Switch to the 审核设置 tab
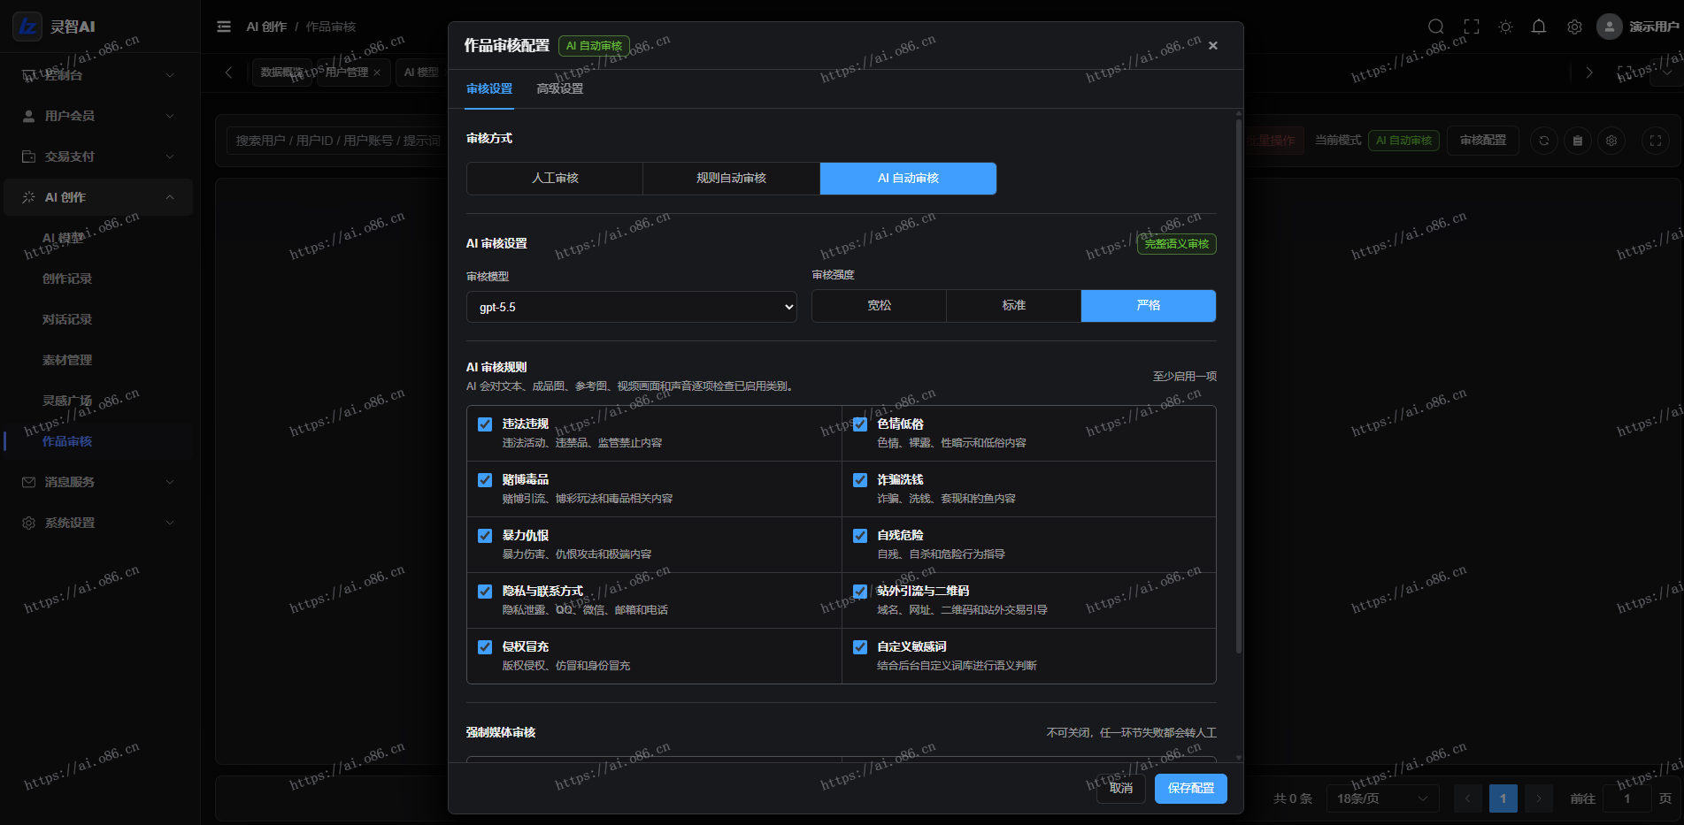The image size is (1684, 825). 489,88
